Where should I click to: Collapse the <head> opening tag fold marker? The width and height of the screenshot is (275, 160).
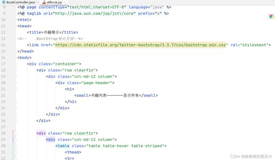pyautogui.click(x=16, y=26)
